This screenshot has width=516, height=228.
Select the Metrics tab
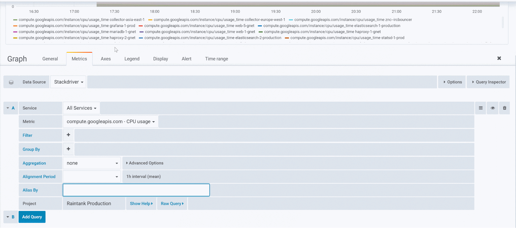(x=79, y=59)
